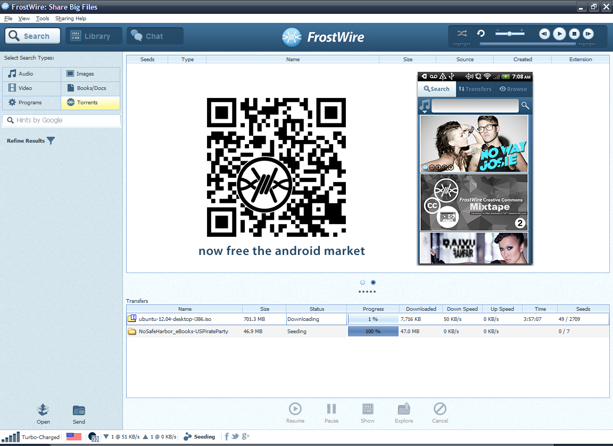Image resolution: width=613 pixels, height=446 pixels.
Task: Click upload speed indicator 0 KB/s
Action: pos(160,436)
